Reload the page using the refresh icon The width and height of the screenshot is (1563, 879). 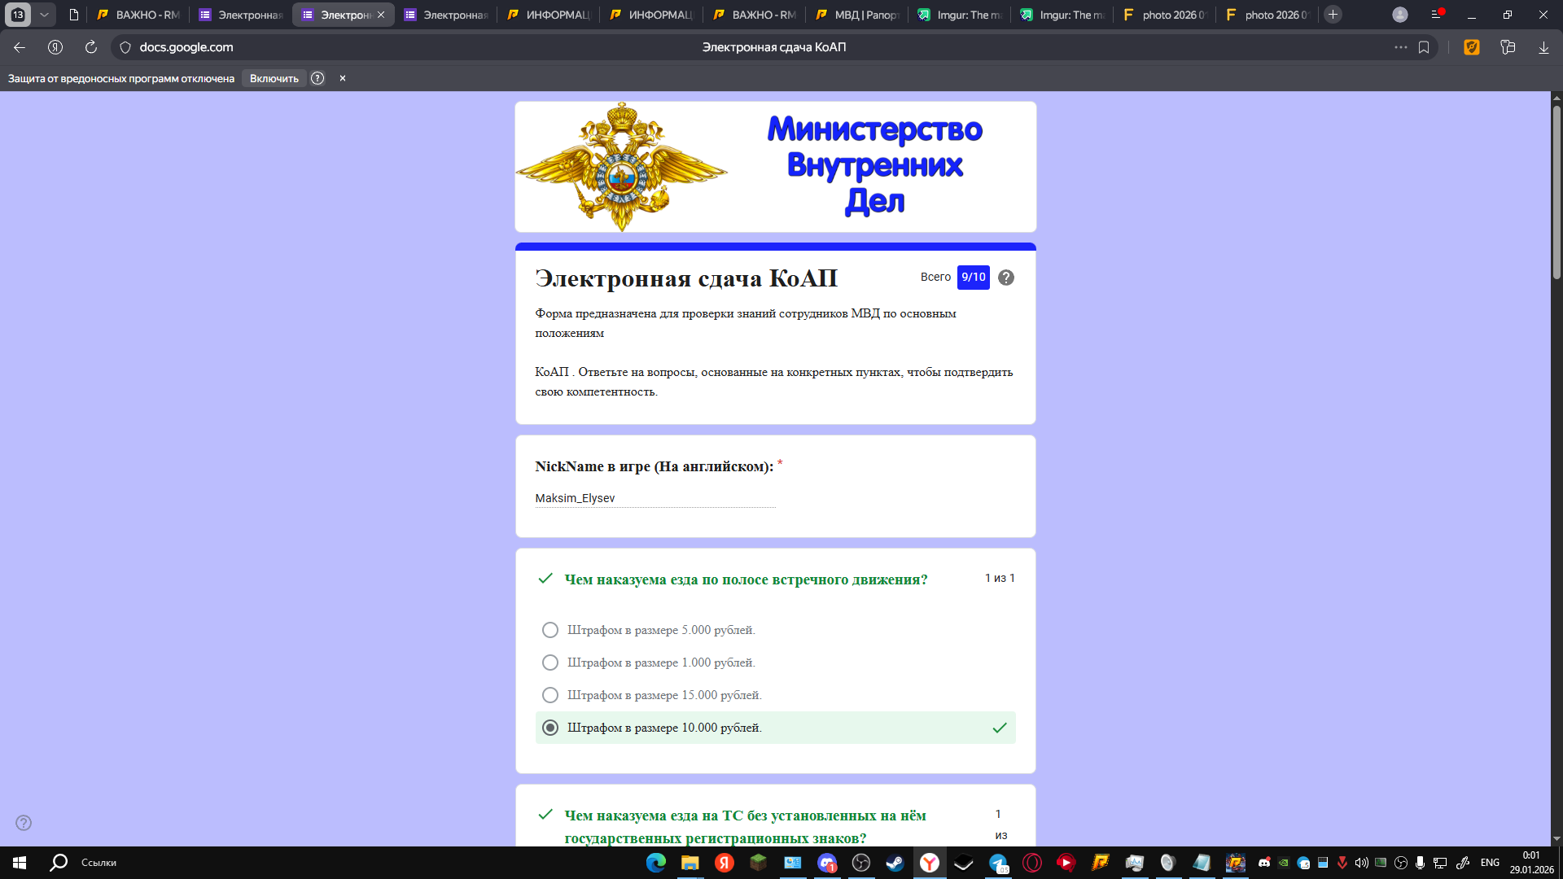click(91, 47)
